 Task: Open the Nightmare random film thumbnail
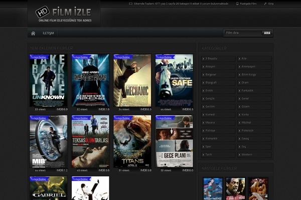point(213,189)
